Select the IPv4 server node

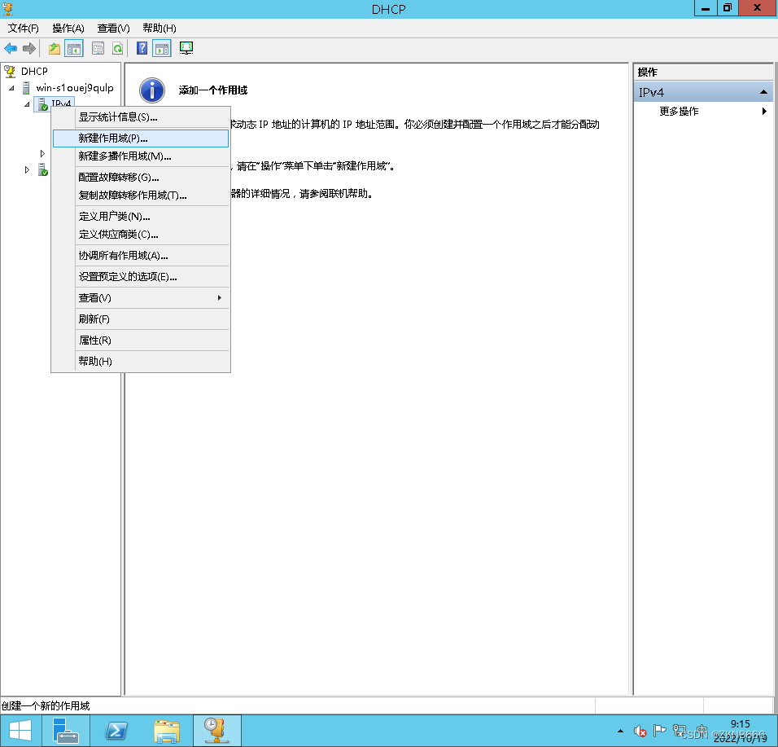click(x=55, y=103)
